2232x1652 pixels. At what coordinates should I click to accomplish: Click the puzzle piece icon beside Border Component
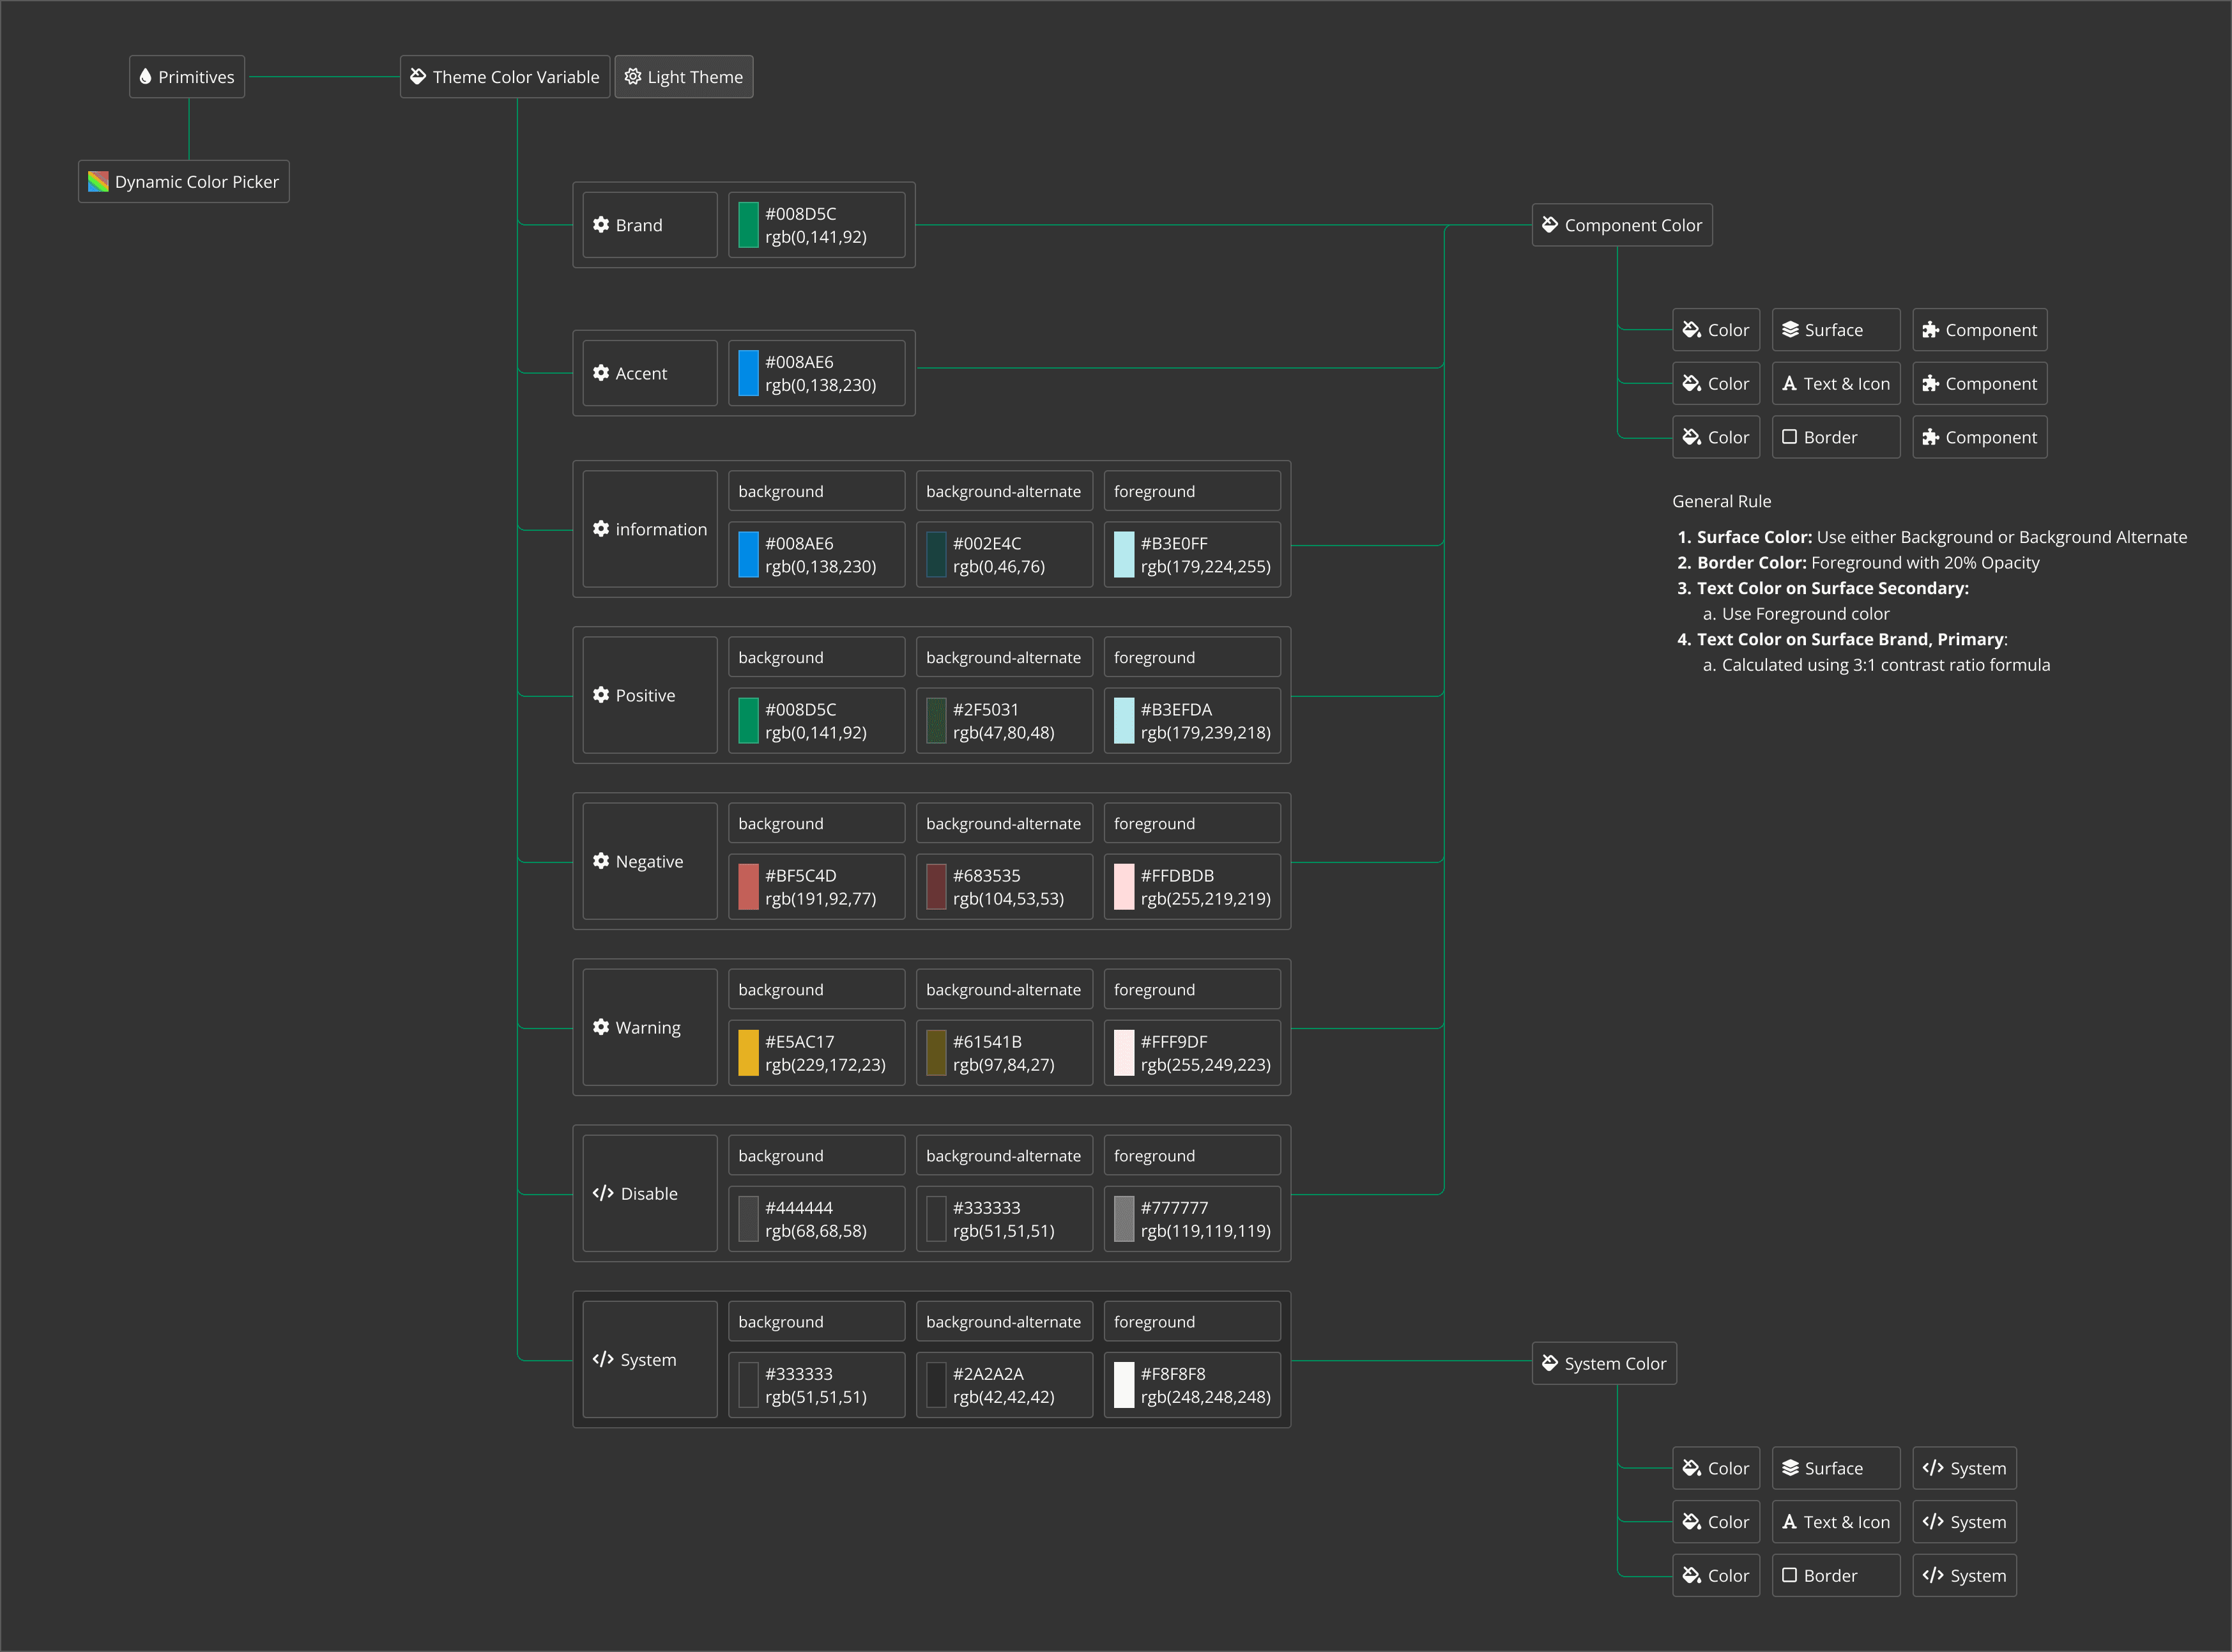pyautogui.click(x=1930, y=437)
